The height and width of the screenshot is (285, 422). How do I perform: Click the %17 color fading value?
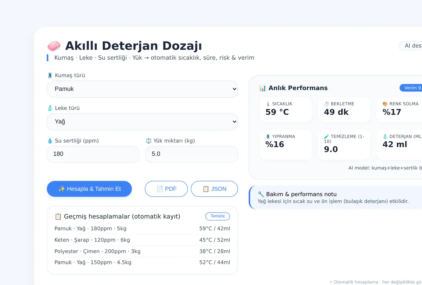click(x=392, y=112)
